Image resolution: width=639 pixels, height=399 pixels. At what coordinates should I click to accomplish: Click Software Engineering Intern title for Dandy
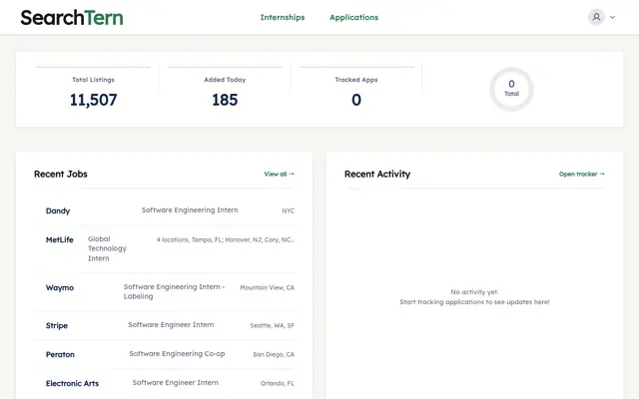190,210
